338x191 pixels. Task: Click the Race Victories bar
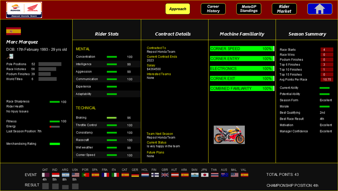pyautogui.click(x=47, y=69)
